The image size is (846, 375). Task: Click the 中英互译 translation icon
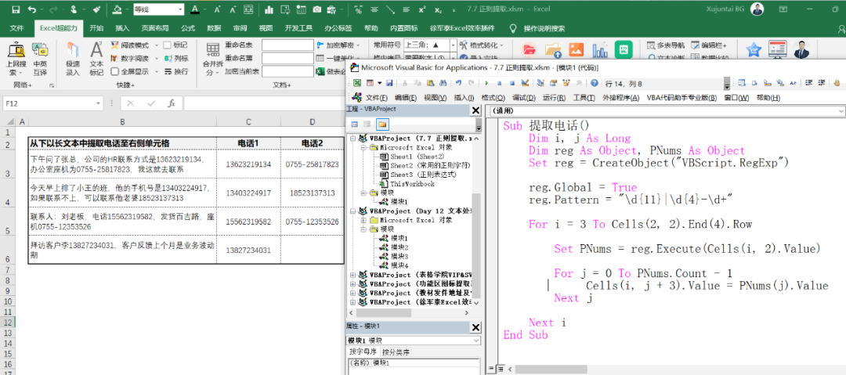pos(40,59)
